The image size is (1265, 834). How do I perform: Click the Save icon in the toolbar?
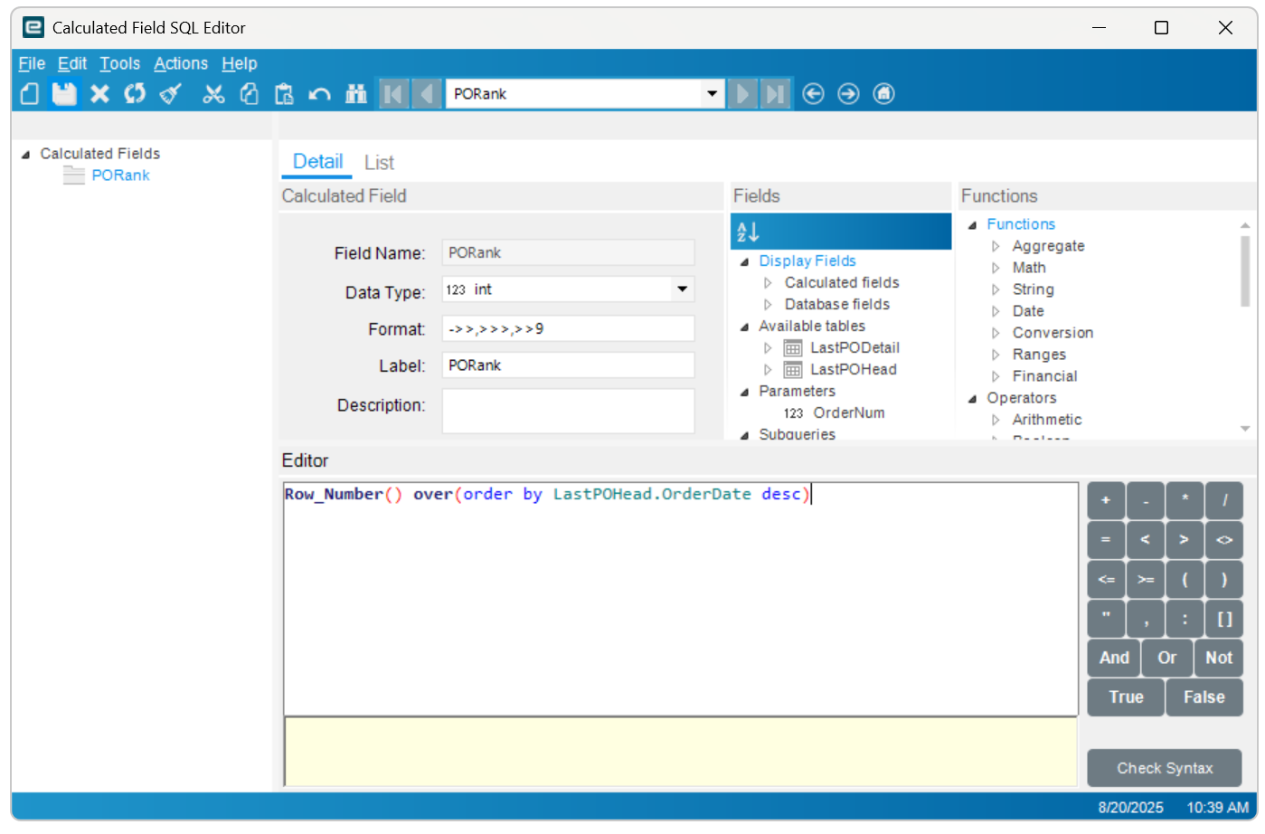(64, 94)
